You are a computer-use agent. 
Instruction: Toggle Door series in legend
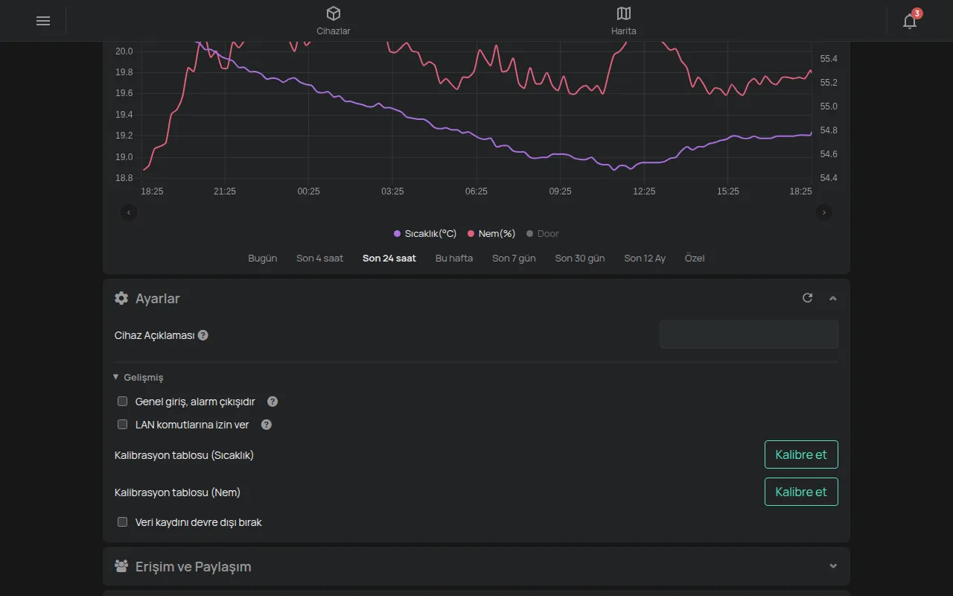click(x=543, y=234)
